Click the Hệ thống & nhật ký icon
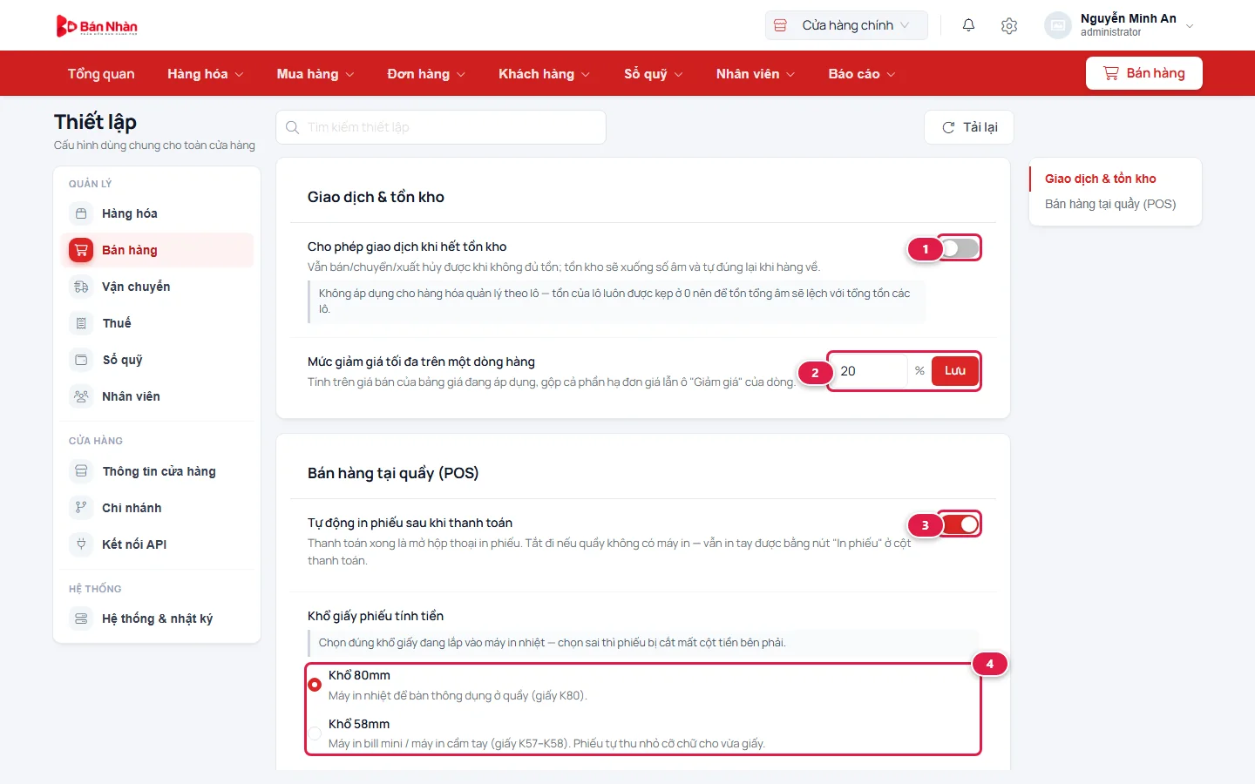Screen dimensions: 1255x784 click(81, 618)
